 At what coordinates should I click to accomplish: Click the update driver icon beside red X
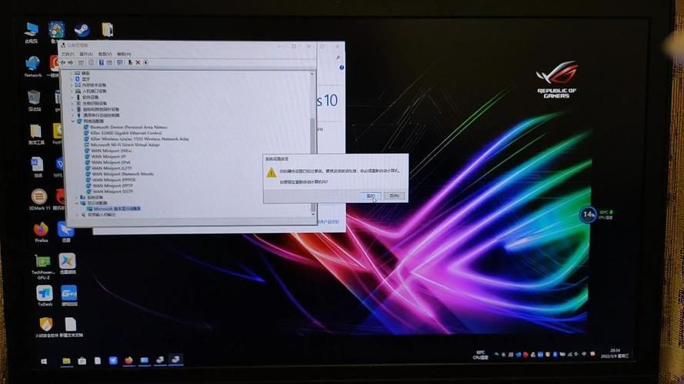(x=130, y=62)
